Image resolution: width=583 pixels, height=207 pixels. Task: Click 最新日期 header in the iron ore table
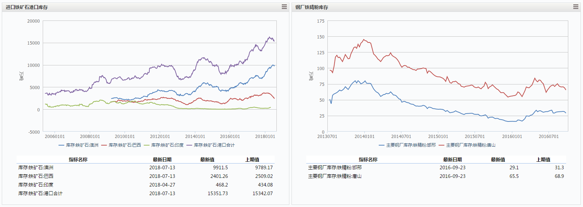pyautogui.click(x=162, y=160)
